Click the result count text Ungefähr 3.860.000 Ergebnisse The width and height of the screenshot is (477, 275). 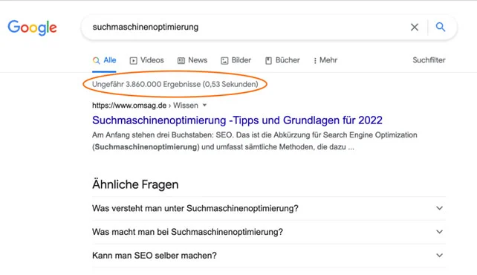point(175,84)
